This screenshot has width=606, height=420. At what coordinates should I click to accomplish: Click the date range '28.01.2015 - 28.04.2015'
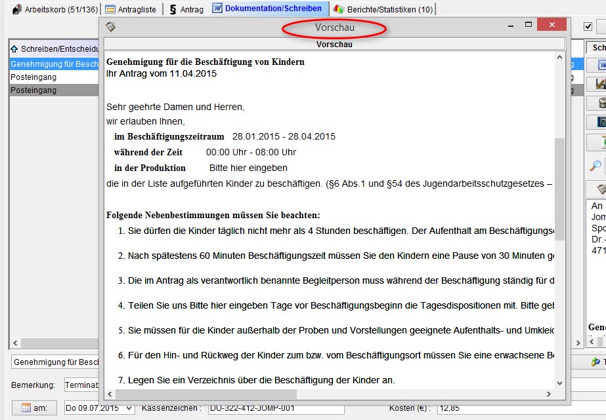point(284,136)
